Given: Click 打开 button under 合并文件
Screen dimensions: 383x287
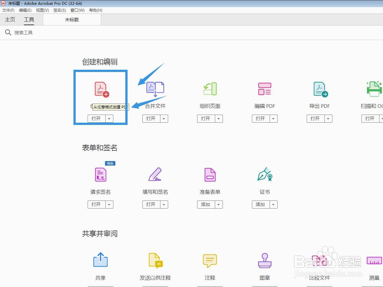Looking at the screenshot, I should (151, 118).
